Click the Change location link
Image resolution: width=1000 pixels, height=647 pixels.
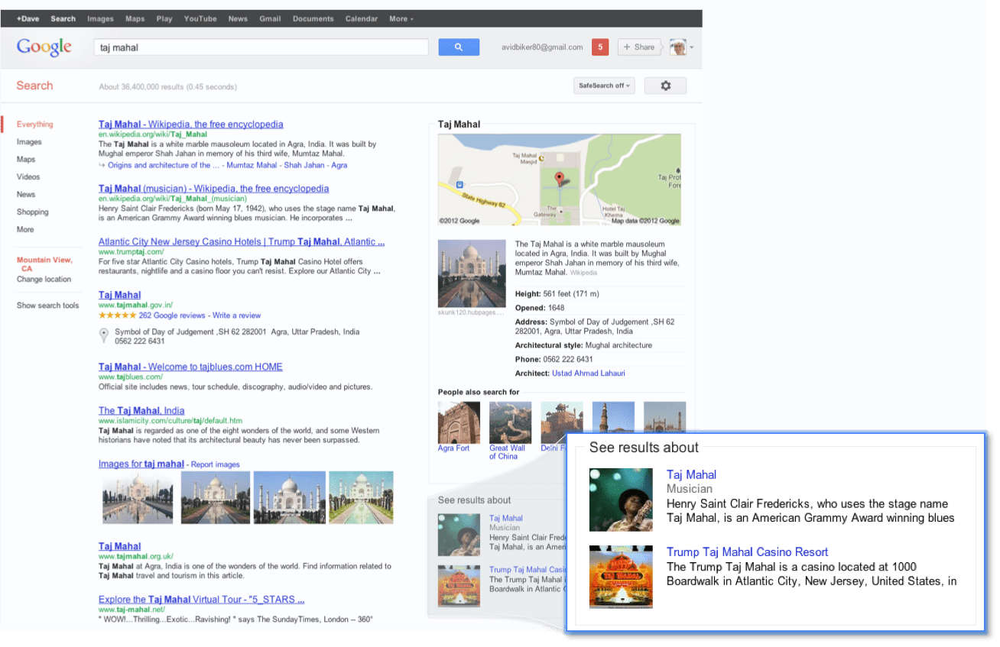tap(44, 279)
